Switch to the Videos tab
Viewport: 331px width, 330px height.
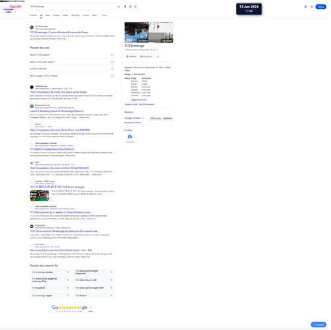click(66, 15)
